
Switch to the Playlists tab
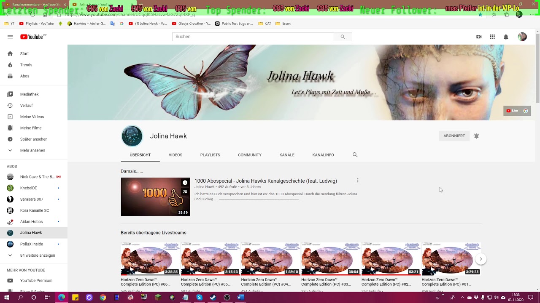click(x=210, y=155)
